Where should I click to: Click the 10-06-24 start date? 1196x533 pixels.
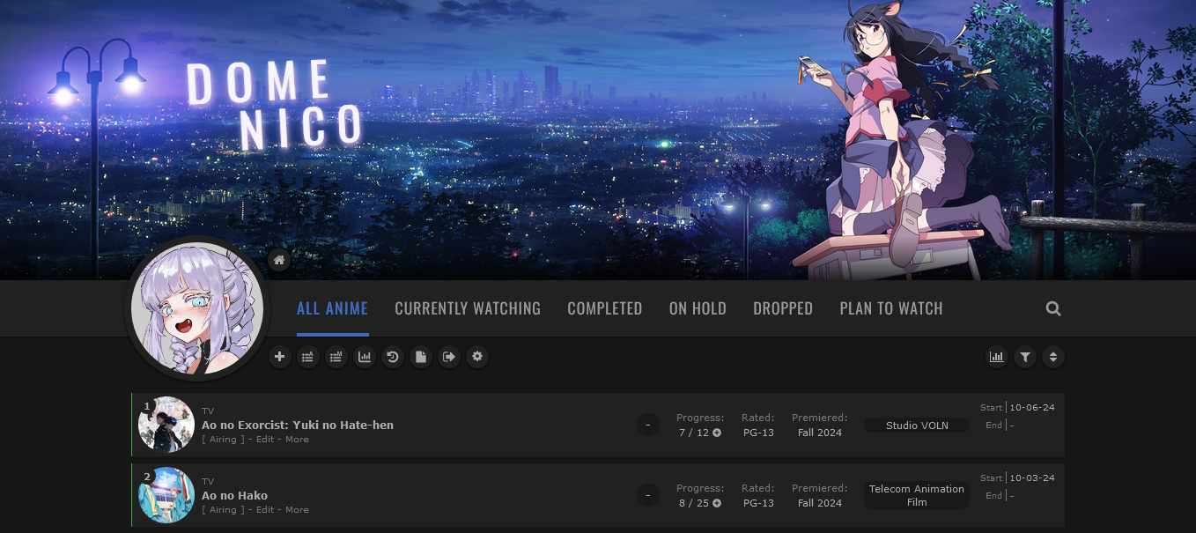click(1032, 407)
